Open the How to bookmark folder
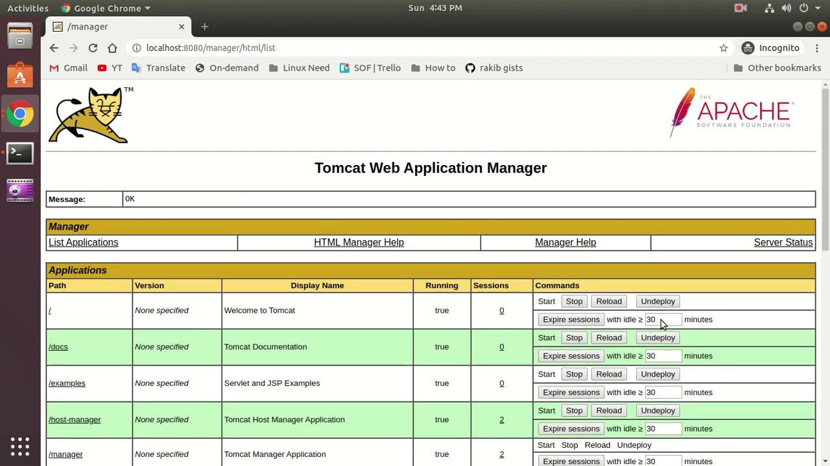This screenshot has width=830, height=466. [433, 68]
